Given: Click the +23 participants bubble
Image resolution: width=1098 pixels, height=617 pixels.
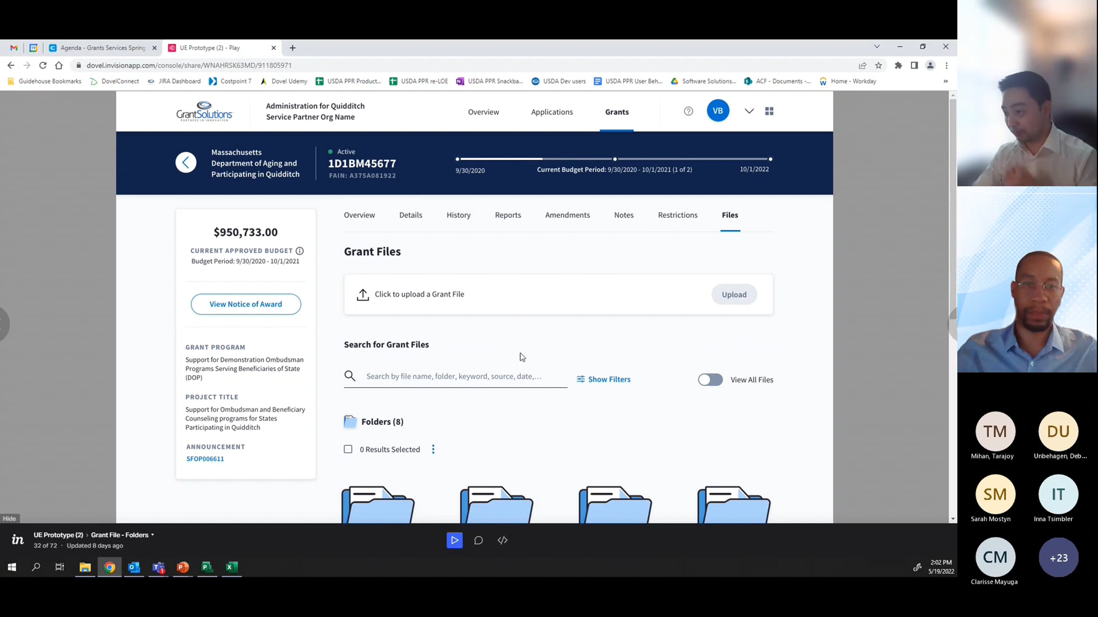Looking at the screenshot, I should click(1058, 558).
